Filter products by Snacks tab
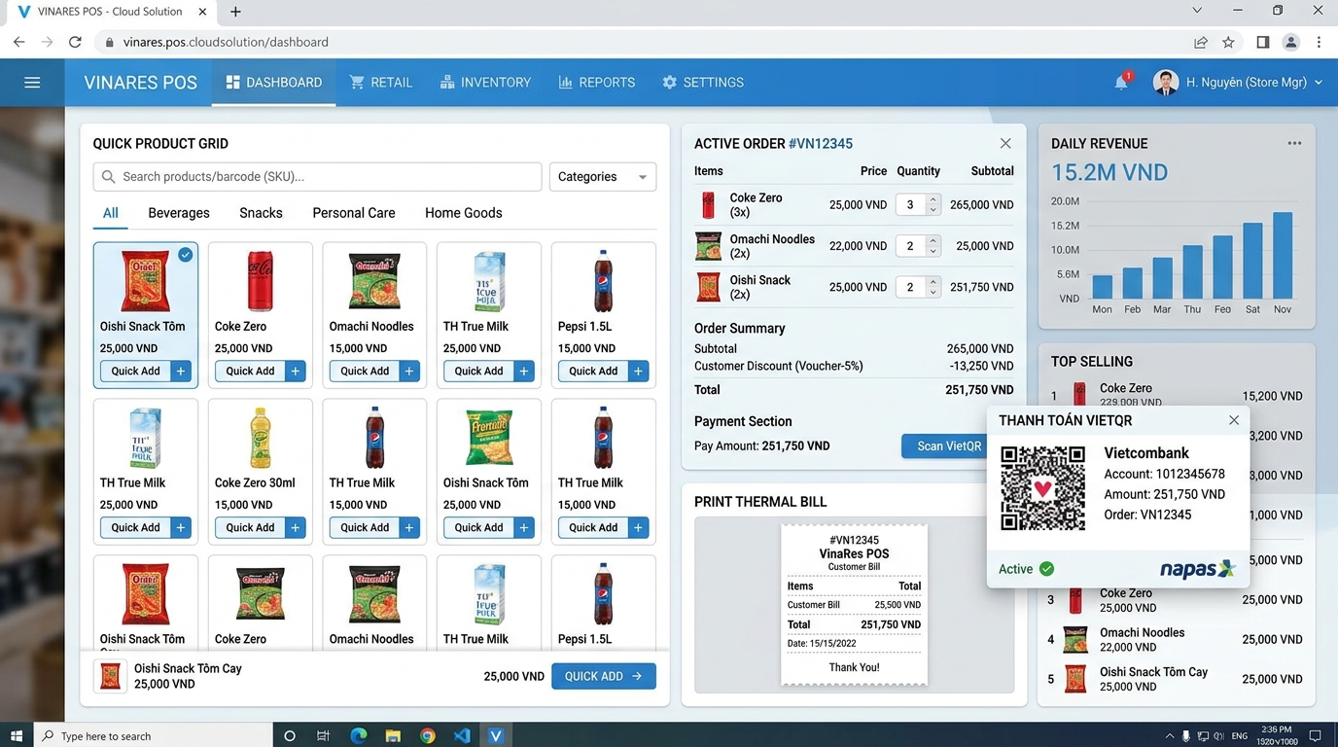This screenshot has height=747, width=1338. pos(261,213)
